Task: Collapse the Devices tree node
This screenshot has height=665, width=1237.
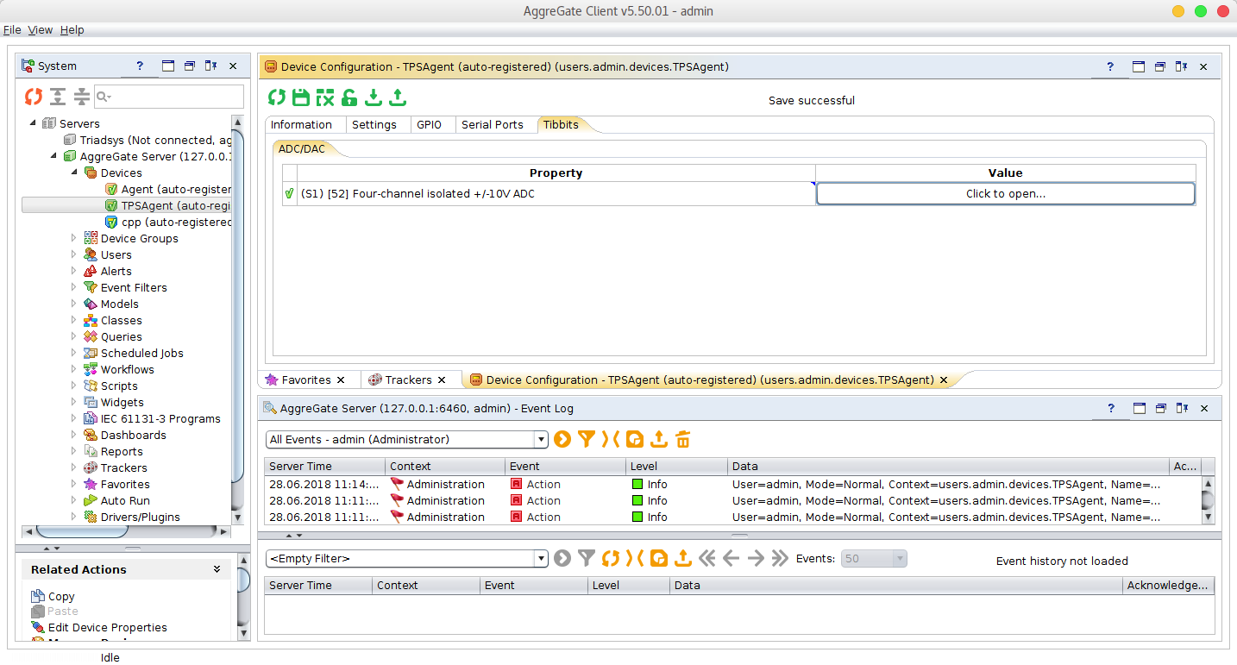Action: (74, 173)
